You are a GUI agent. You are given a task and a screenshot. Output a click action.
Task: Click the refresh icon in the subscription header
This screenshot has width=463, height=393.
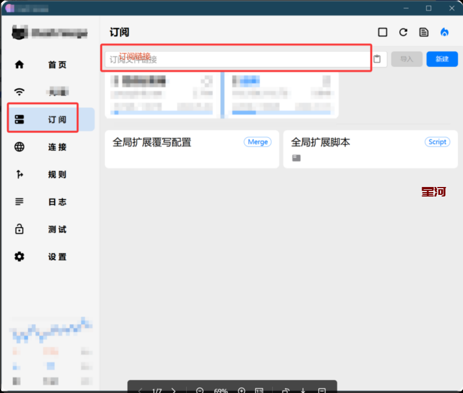[x=403, y=32]
